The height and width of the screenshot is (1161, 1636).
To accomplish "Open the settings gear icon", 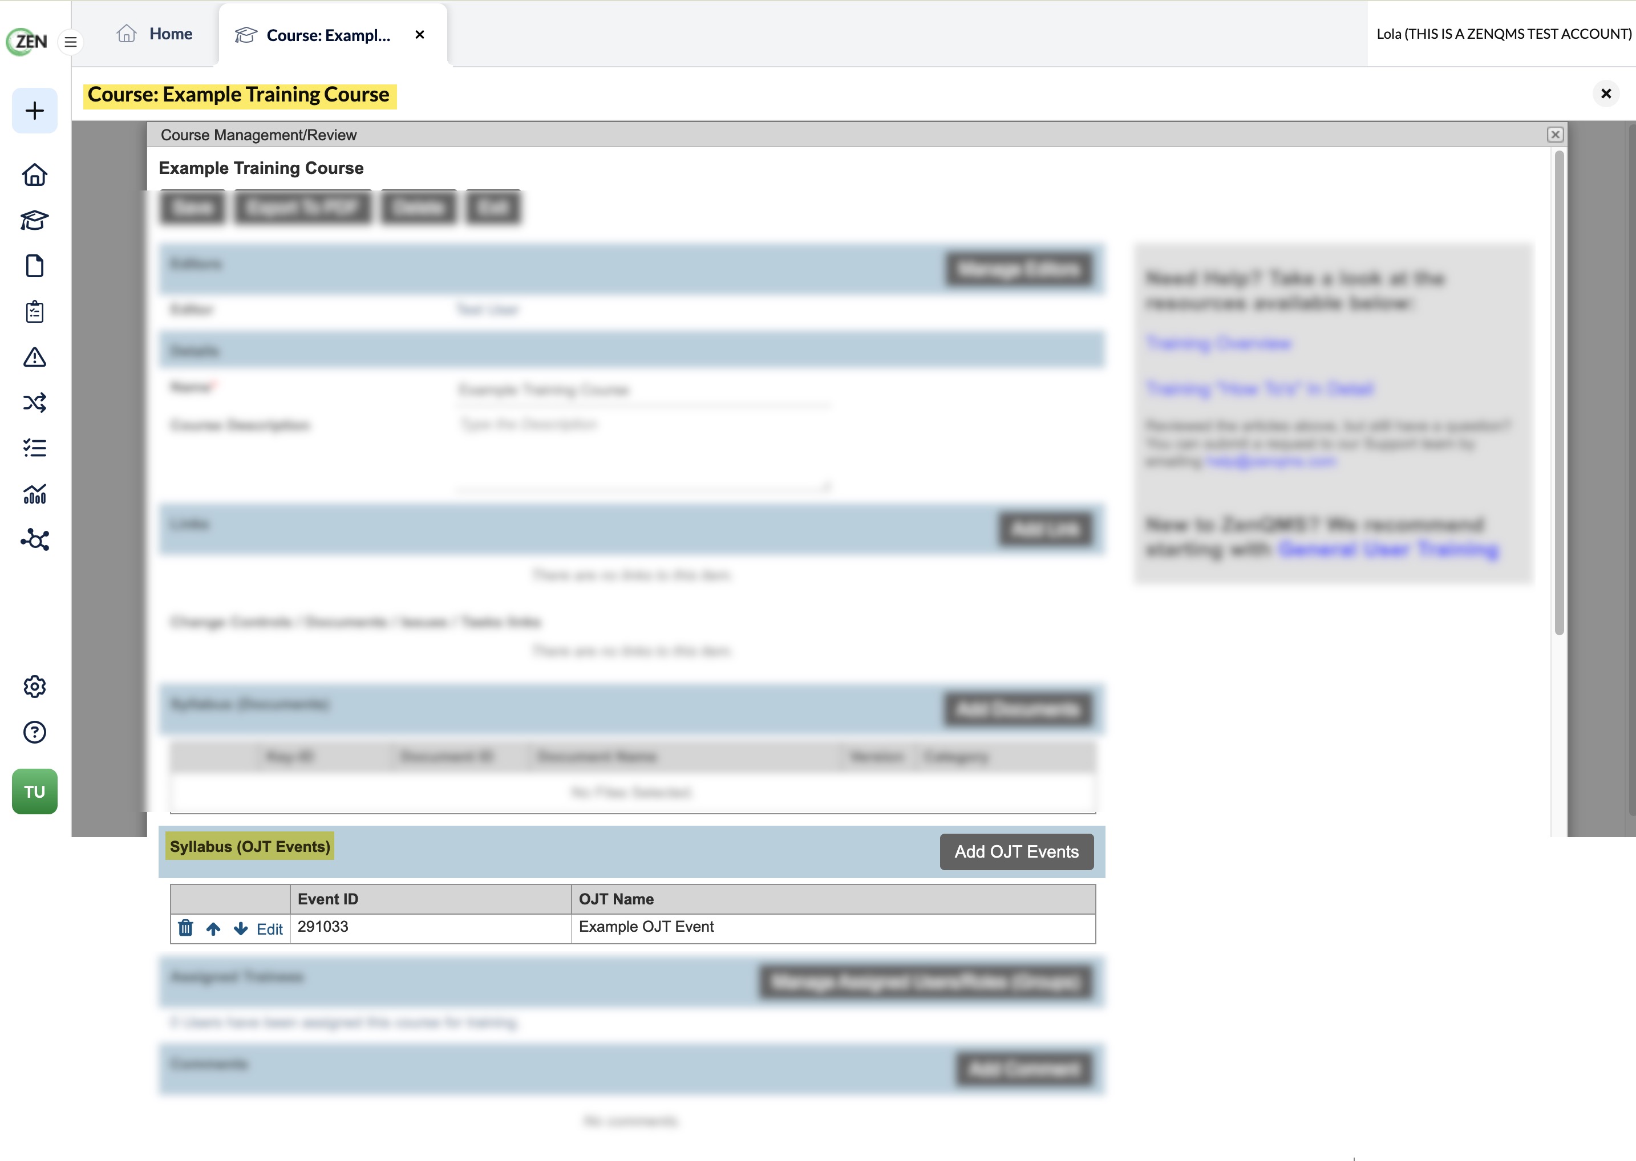I will pyautogui.click(x=34, y=687).
